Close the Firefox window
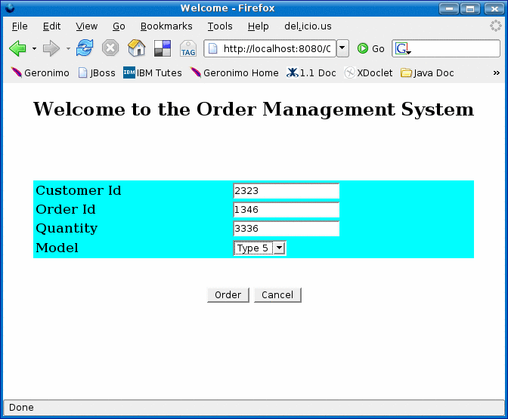 pos(494,9)
